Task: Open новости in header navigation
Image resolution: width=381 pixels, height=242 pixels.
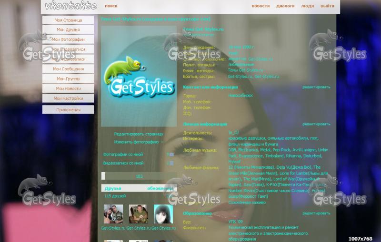Action: click(261, 6)
